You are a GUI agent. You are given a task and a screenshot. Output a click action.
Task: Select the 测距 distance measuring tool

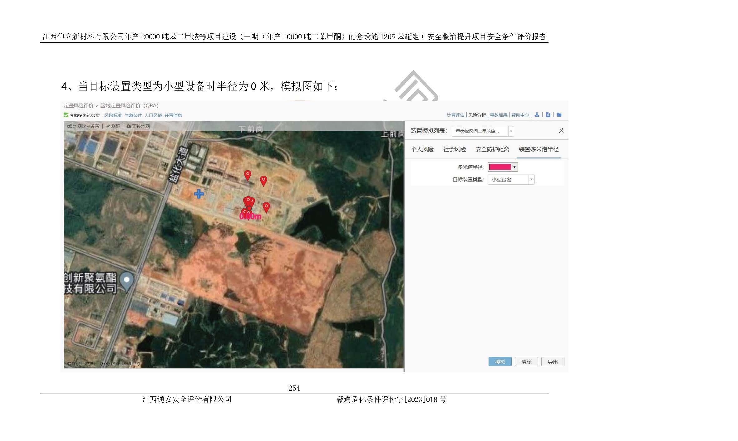(113, 126)
